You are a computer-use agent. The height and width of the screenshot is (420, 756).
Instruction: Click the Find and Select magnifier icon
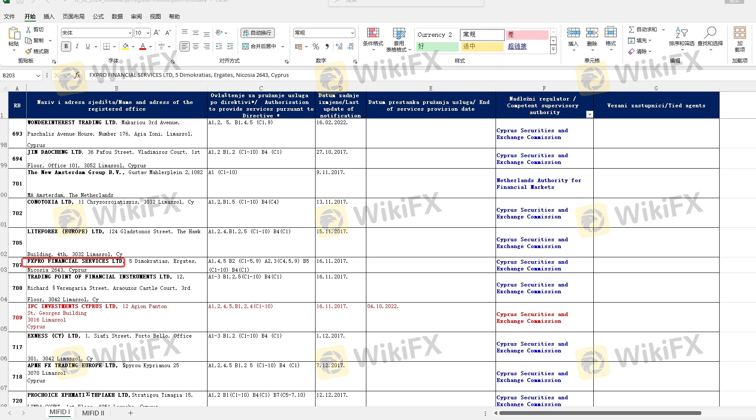(x=710, y=33)
